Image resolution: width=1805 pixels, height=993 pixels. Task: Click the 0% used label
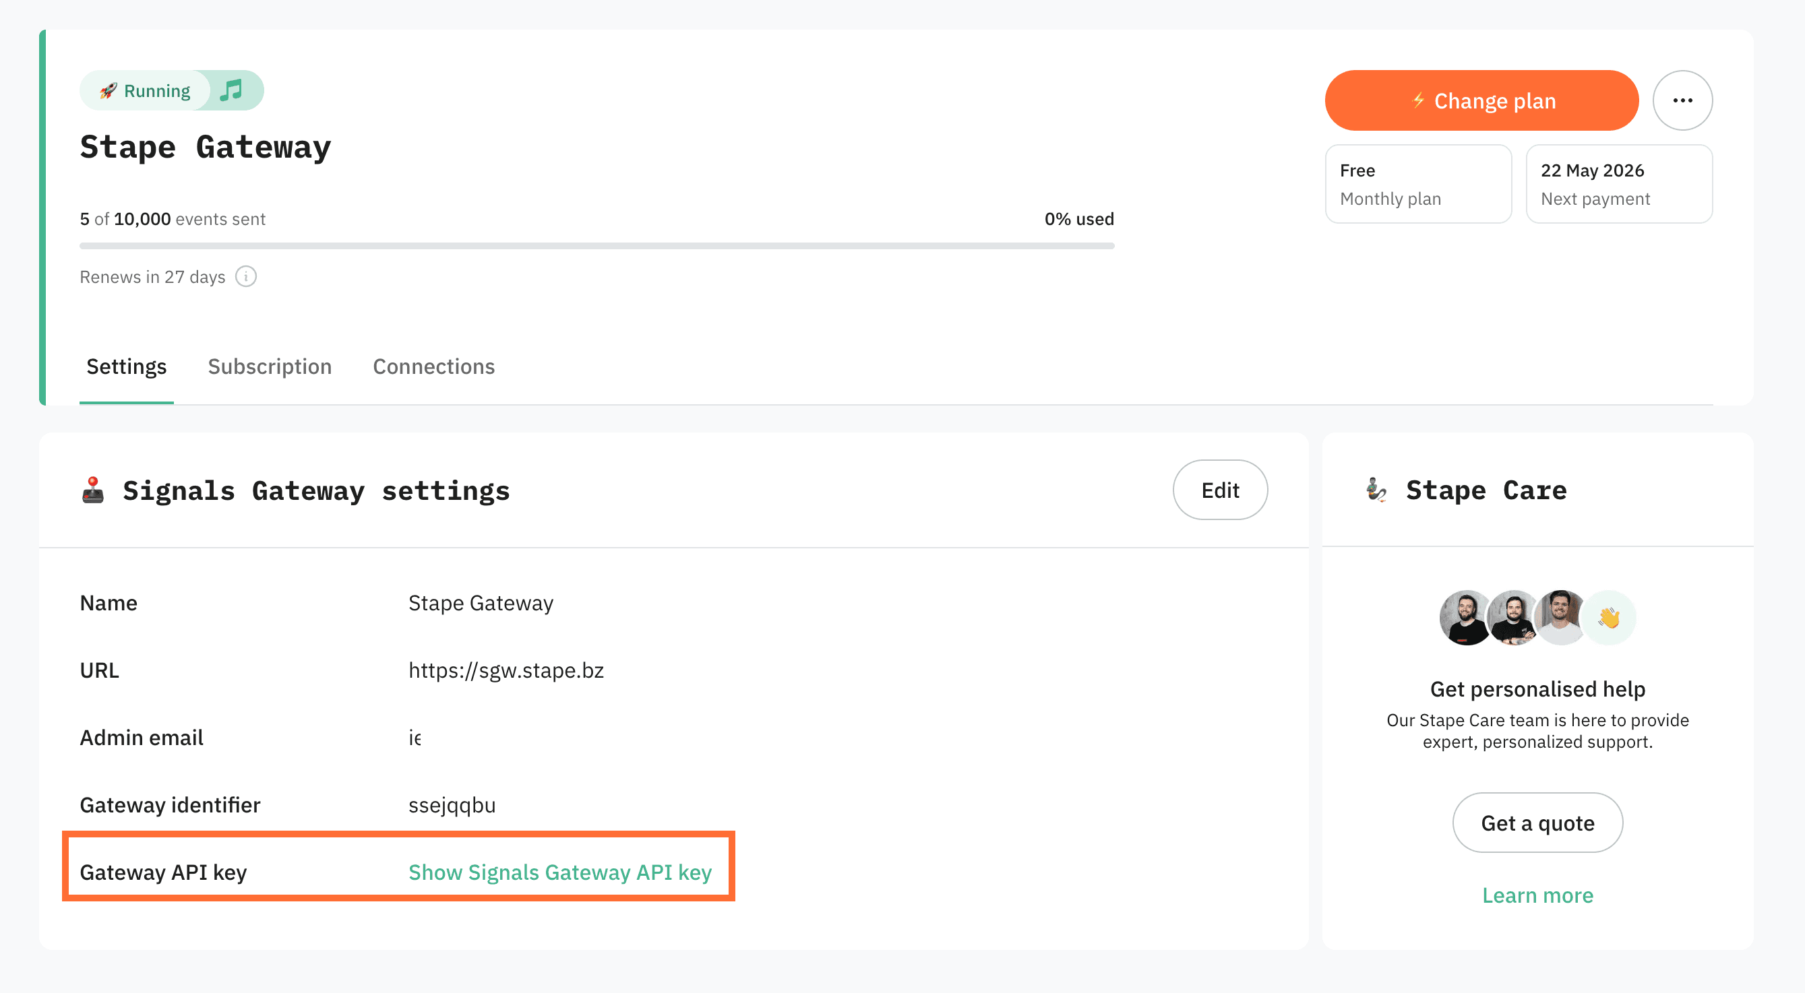click(1079, 219)
